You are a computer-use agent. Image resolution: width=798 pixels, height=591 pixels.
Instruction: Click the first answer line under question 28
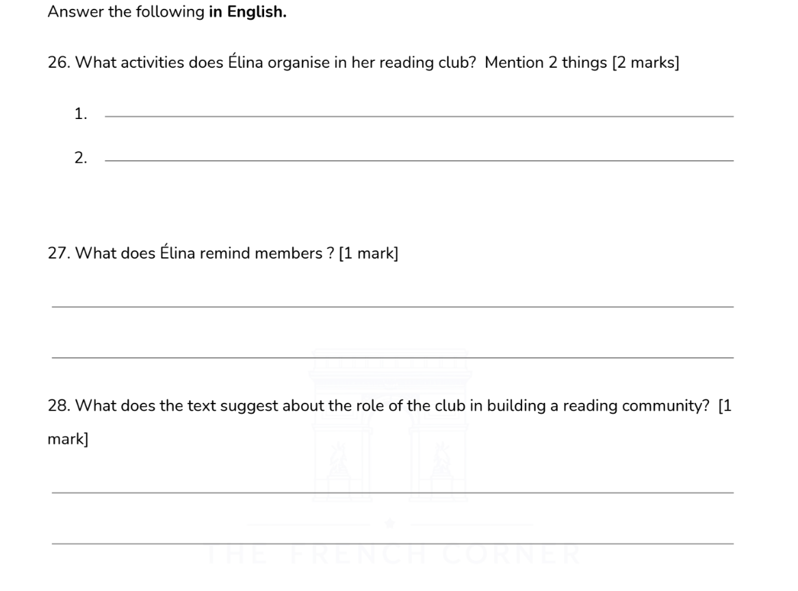392,492
